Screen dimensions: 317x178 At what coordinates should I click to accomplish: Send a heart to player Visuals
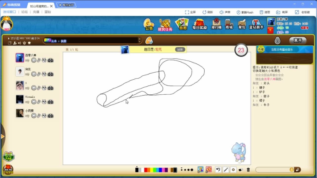(x=34, y=102)
